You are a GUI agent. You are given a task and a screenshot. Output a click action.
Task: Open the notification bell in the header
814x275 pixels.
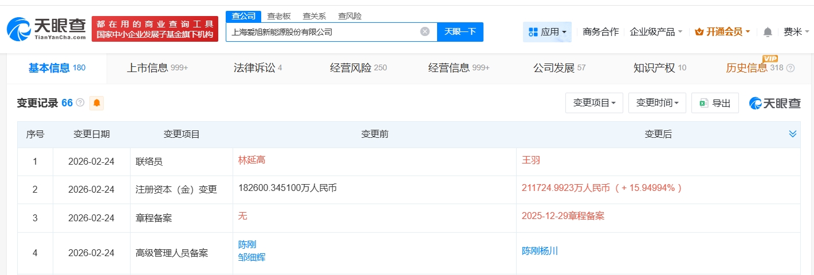[768, 32]
